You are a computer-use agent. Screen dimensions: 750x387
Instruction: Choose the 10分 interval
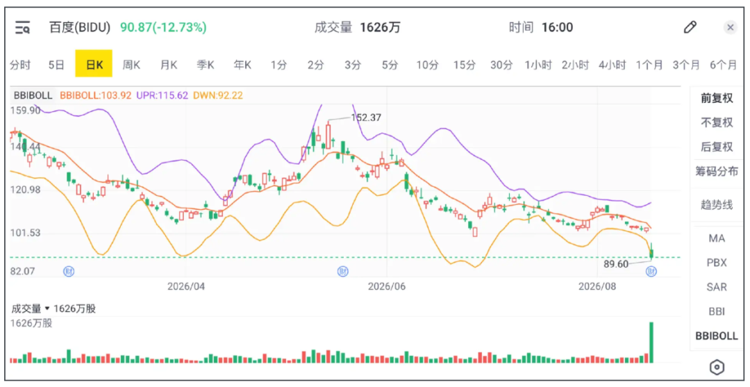[x=427, y=65]
